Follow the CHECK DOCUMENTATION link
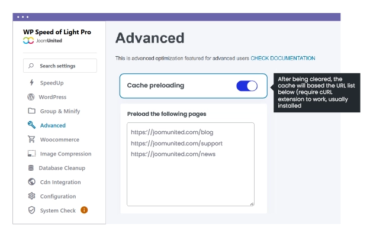373x237 pixels. (x=283, y=58)
